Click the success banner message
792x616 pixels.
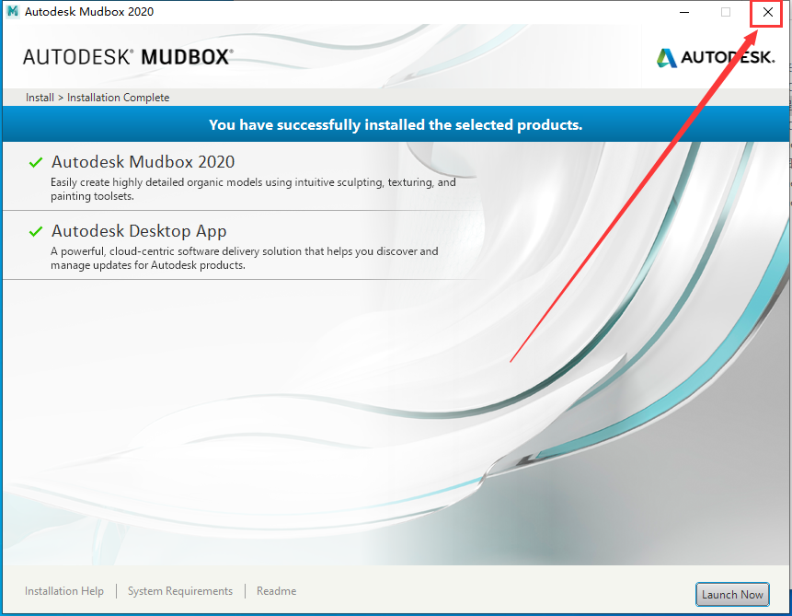[x=396, y=123]
